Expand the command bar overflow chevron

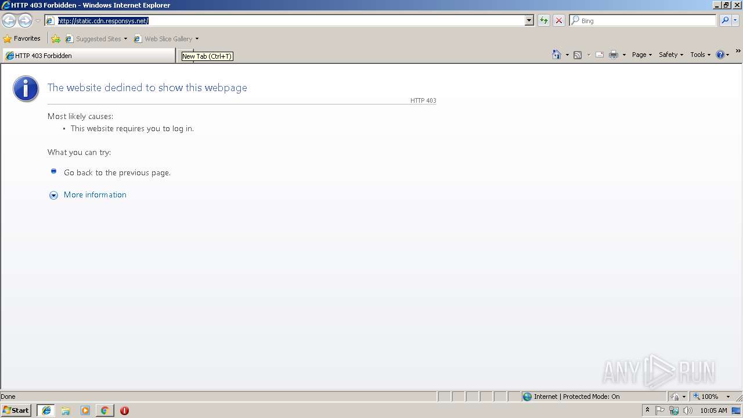click(738, 51)
